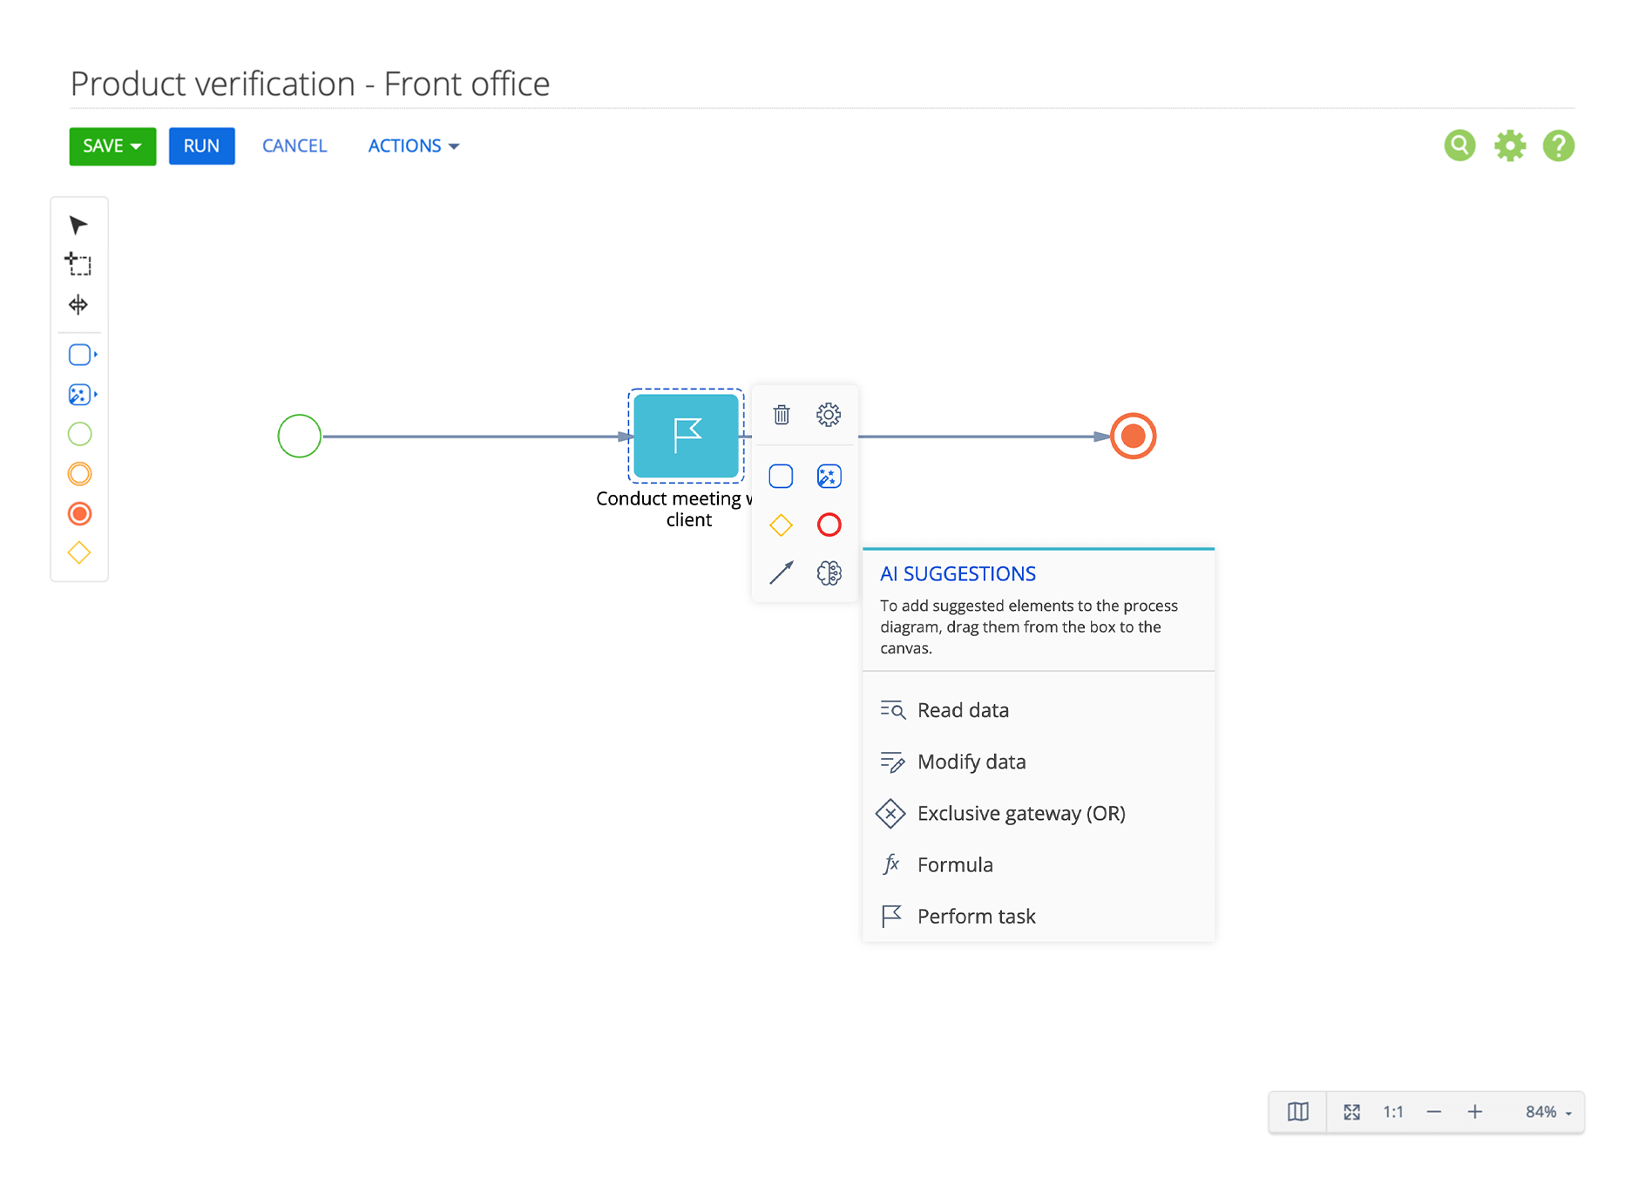Select the area selection tool
The height and width of the screenshot is (1192, 1645).
coord(79,265)
